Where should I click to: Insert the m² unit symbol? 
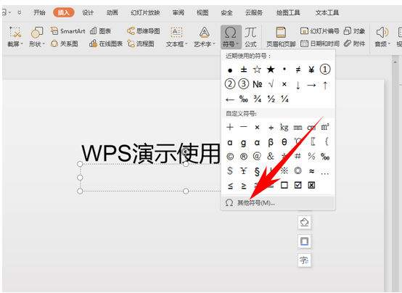325,127
